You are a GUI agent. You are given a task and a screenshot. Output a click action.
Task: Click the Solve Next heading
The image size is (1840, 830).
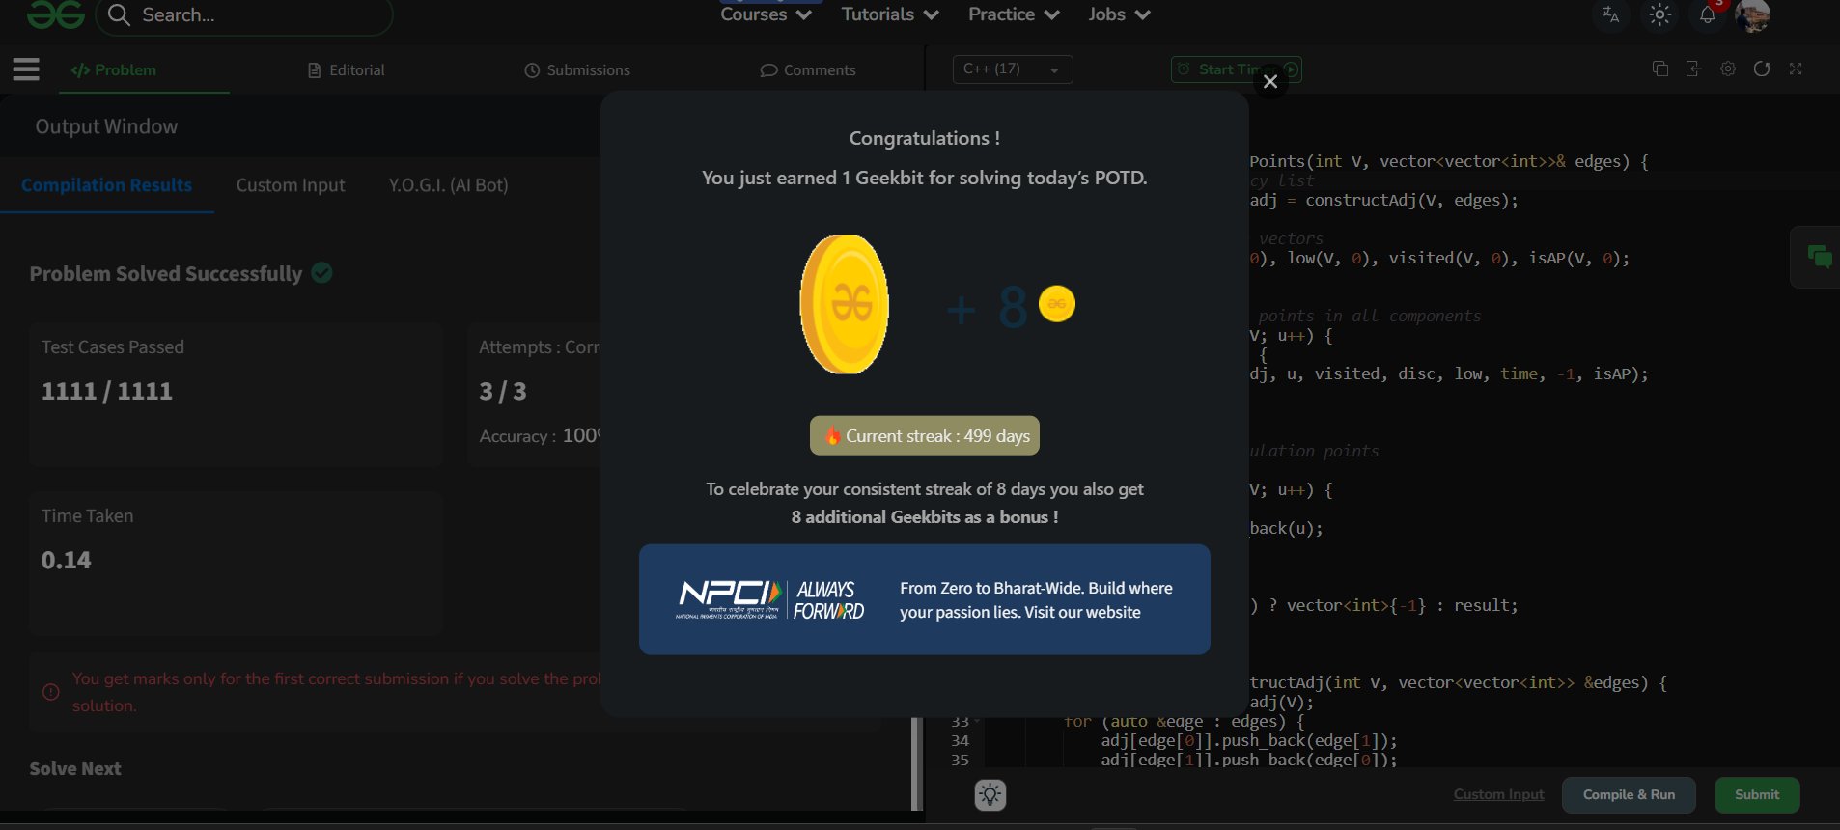pos(75,769)
